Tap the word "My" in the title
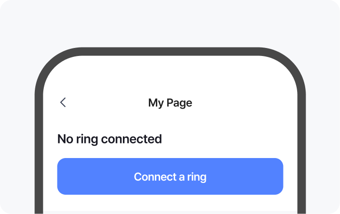This screenshot has width=340, height=214. [155, 103]
